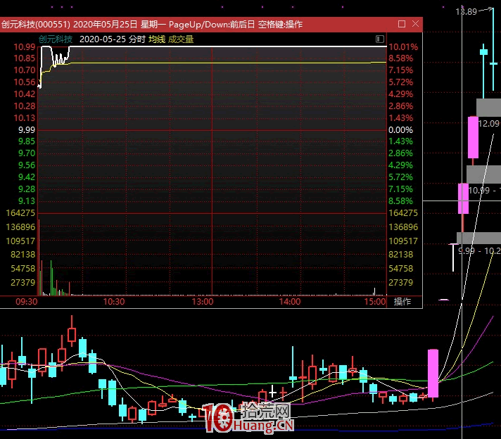Click the 10.01% percentage axis label
The height and width of the screenshot is (439, 501).
coord(403,47)
